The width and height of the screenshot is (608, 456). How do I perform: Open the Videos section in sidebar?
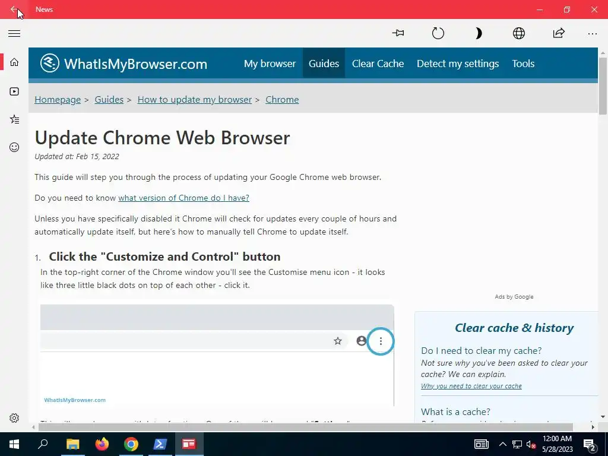click(x=14, y=91)
